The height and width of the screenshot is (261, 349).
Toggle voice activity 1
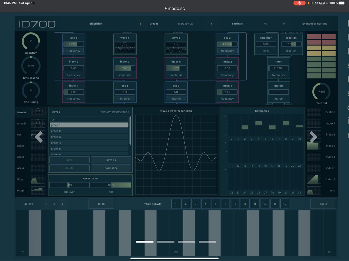(176, 204)
